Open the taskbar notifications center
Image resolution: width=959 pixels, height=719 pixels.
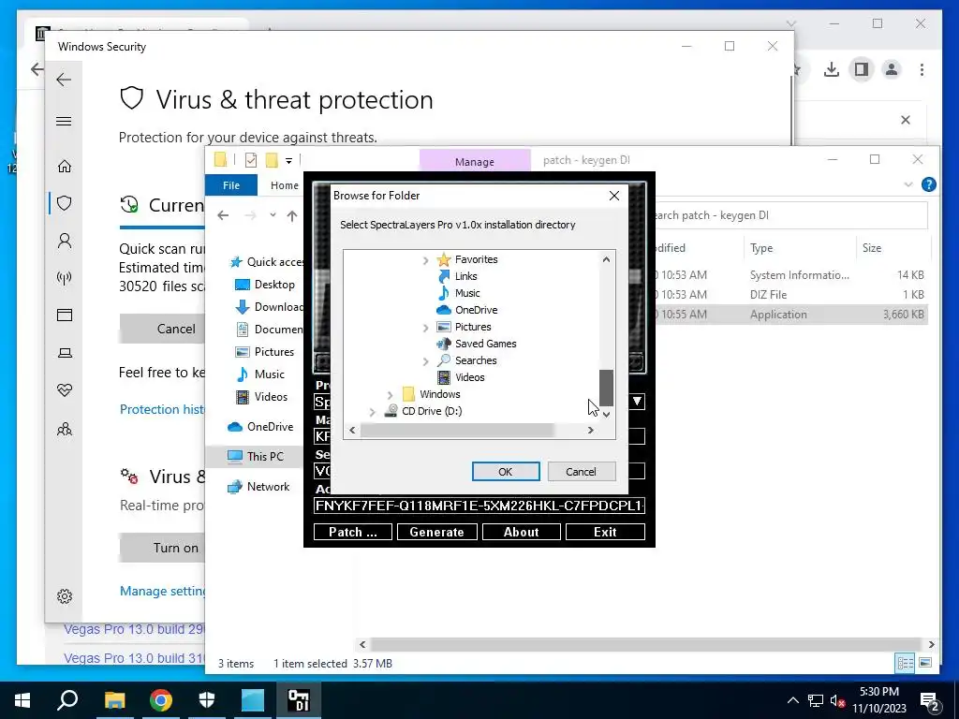(x=930, y=700)
